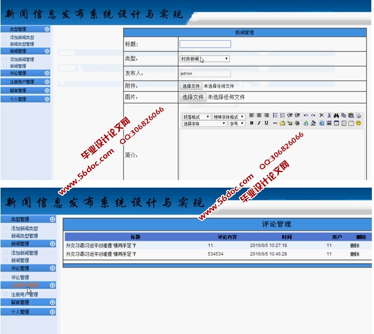
Task: Open the 评论管理 sub-item beside the small box icon
Action: pos(20,277)
